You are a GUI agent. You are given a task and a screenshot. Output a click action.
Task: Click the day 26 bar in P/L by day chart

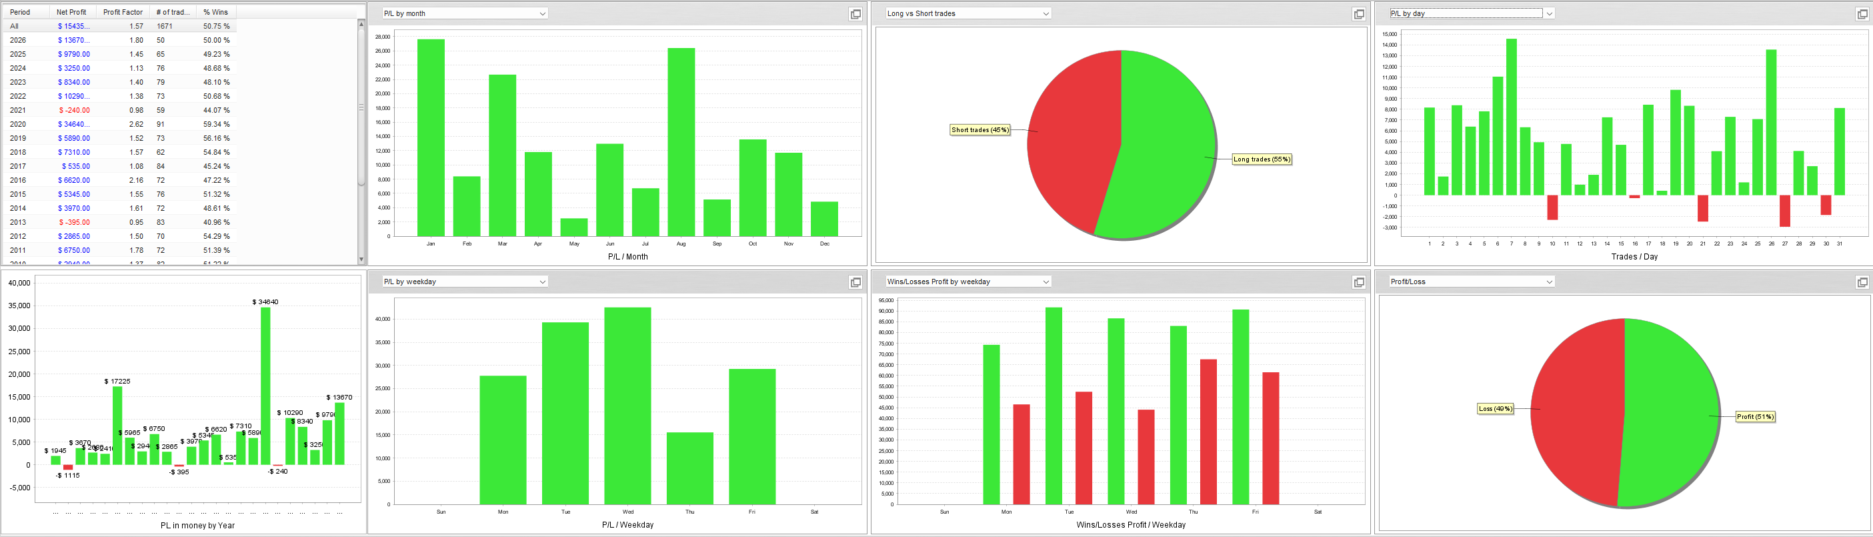pos(1771,122)
